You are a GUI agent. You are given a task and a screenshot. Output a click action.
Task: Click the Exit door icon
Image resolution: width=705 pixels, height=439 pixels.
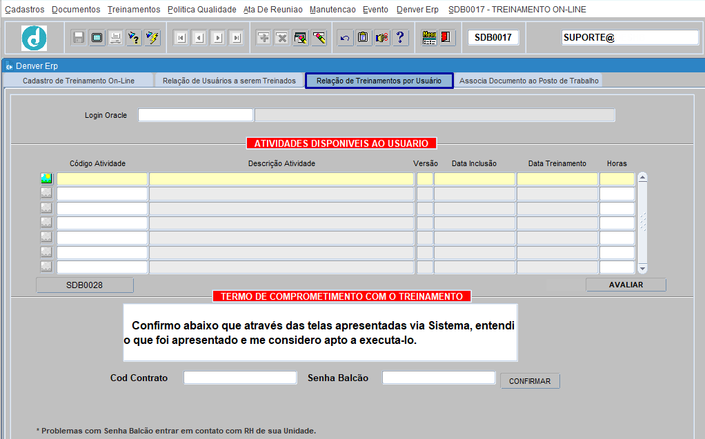(x=446, y=38)
